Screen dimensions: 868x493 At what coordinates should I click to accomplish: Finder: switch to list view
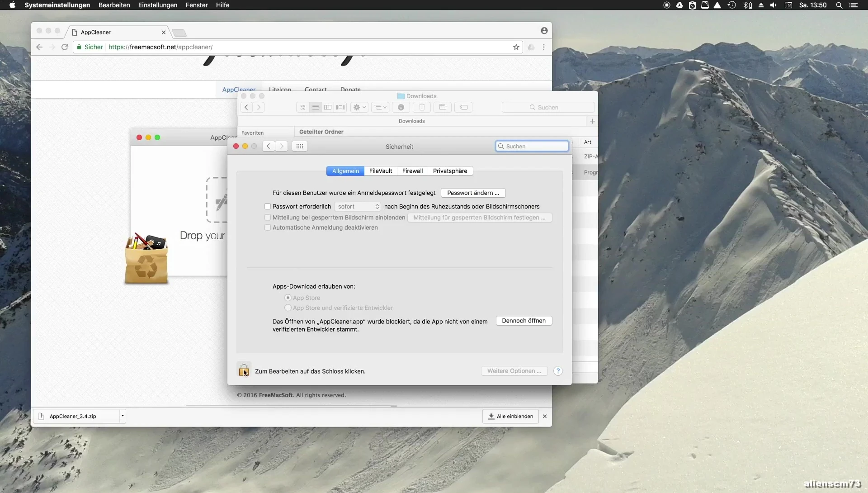316,107
